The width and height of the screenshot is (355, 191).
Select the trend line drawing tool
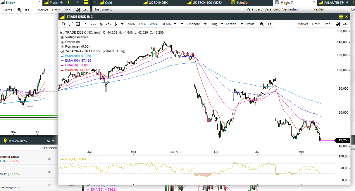tap(71, 24)
